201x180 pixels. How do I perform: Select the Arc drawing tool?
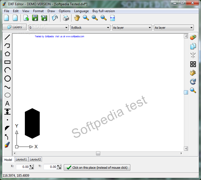tap(7, 70)
